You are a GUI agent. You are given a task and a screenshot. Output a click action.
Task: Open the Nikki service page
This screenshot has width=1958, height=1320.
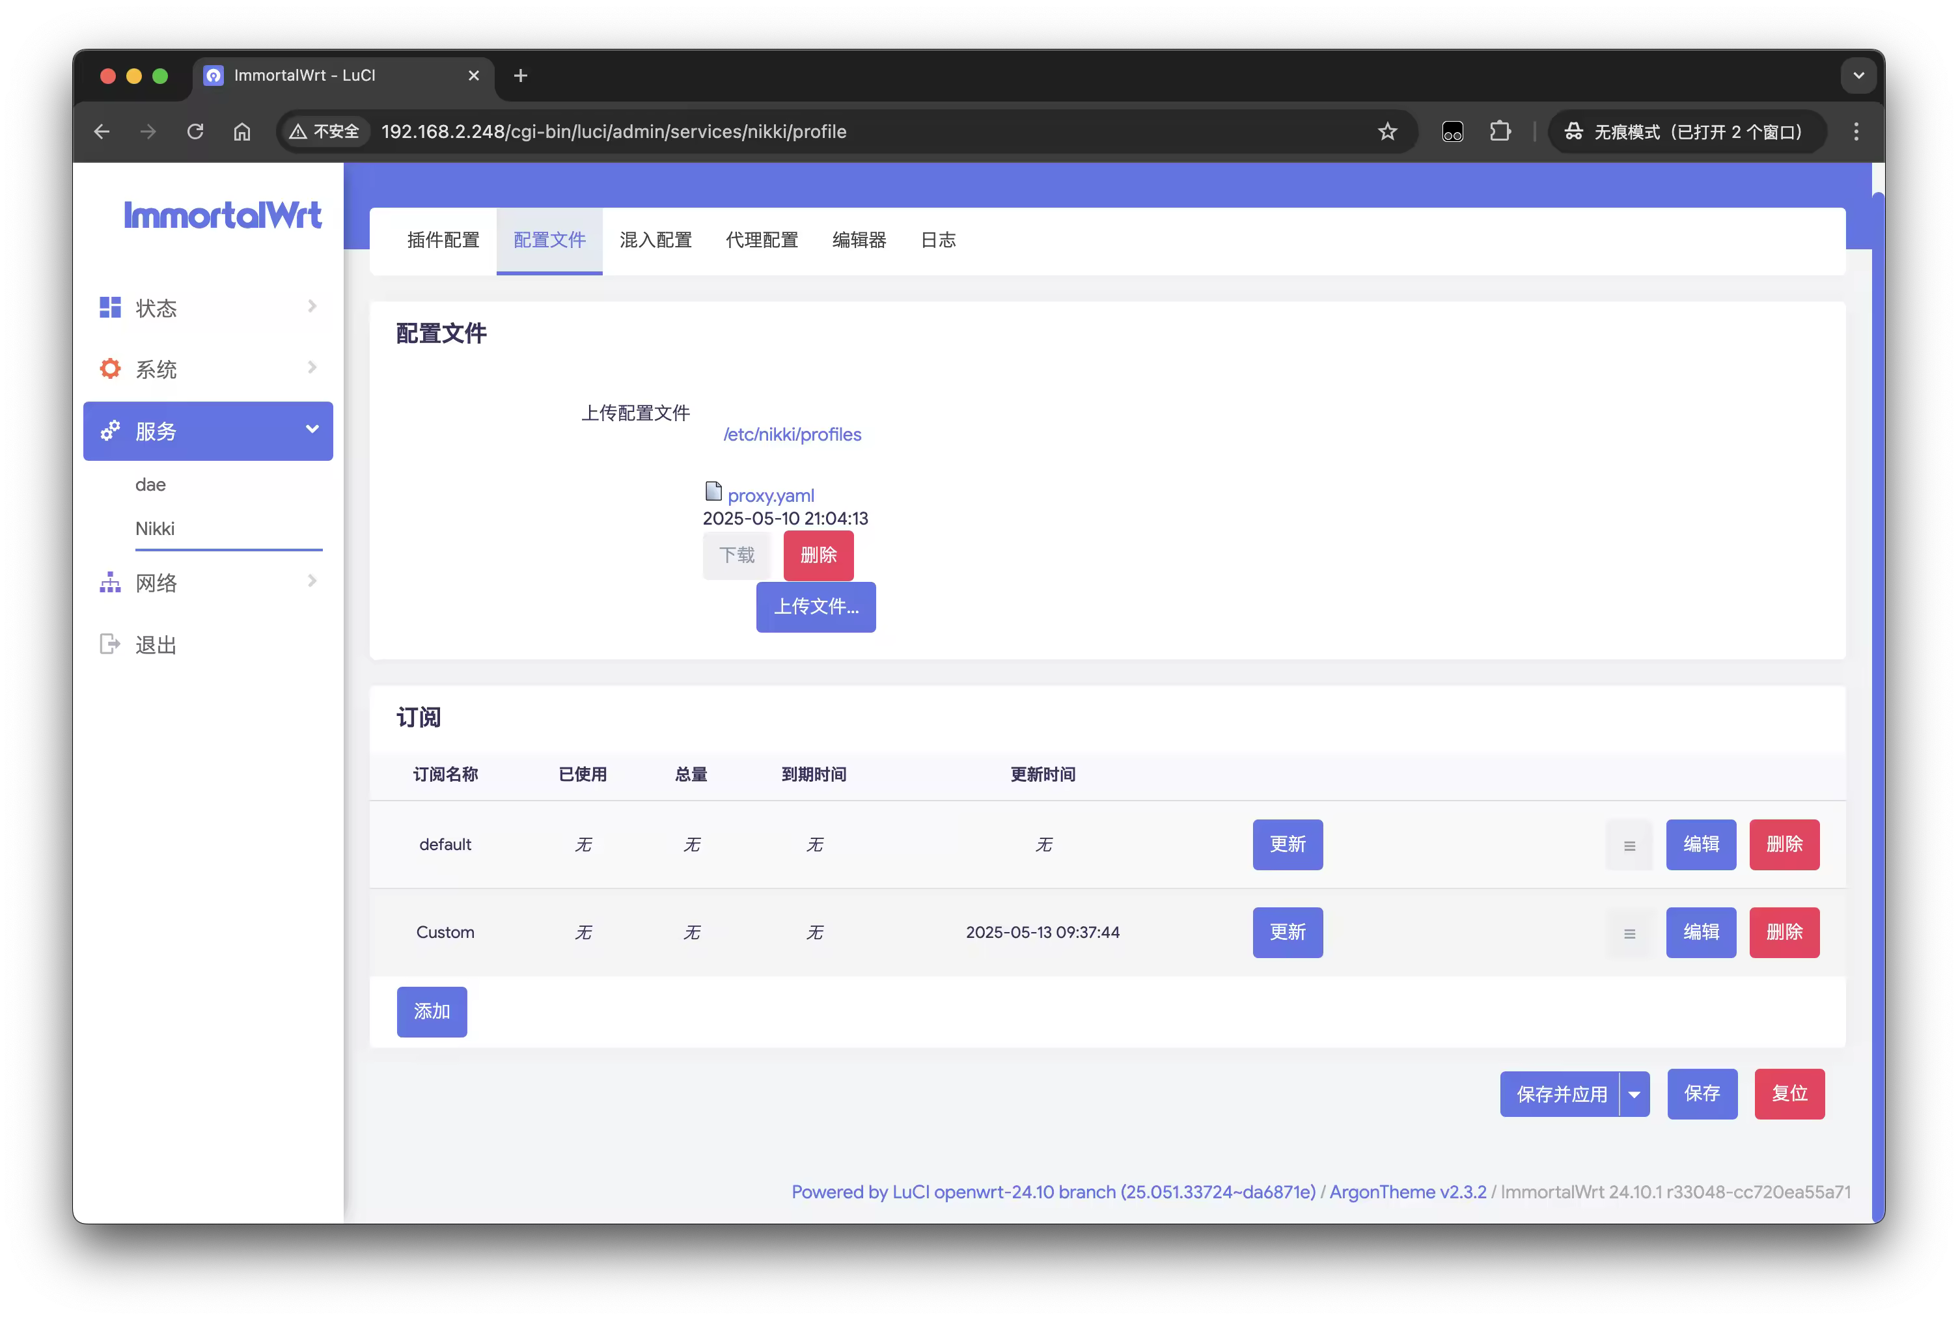click(155, 529)
